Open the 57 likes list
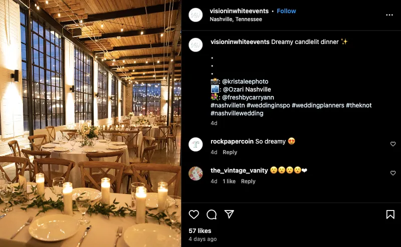 (x=199, y=230)
